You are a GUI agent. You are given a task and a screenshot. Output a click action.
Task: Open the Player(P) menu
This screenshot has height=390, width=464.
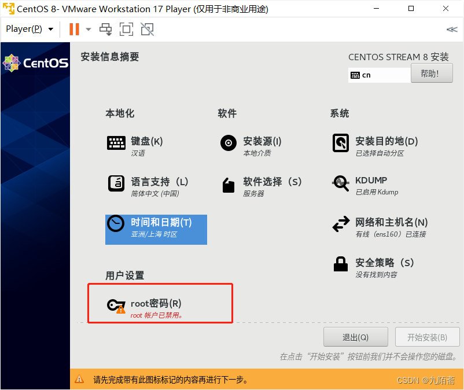coord(30,29)
